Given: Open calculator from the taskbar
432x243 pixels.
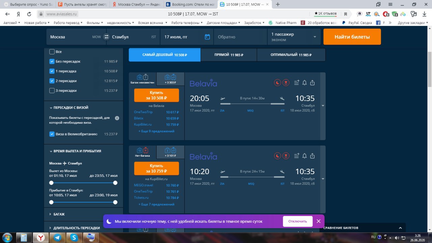Looking at the screenshot, I should pos(24,237).
